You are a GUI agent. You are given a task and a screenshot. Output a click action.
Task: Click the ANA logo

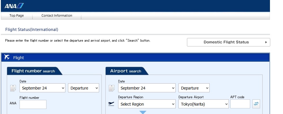[x=14, y=6]
